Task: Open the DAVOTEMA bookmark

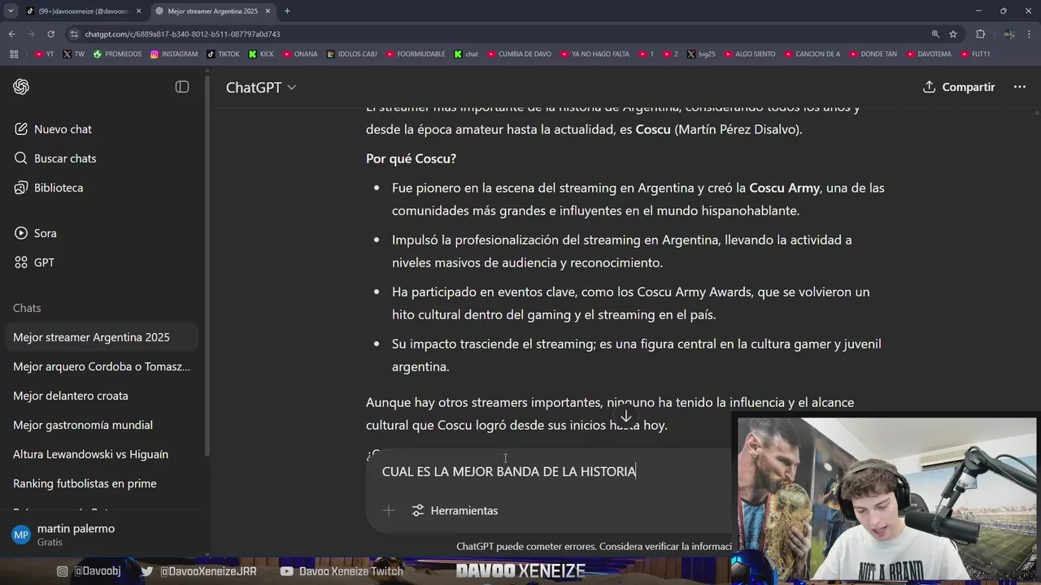Action: [x=929, y=54]
